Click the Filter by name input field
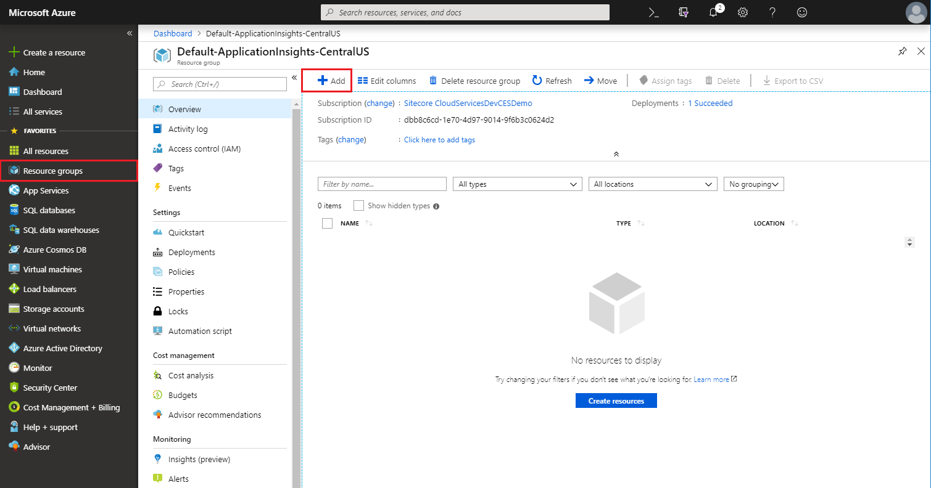931x488 pixels. 382,184
